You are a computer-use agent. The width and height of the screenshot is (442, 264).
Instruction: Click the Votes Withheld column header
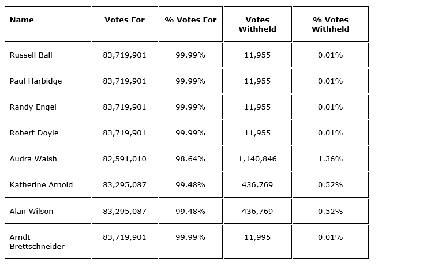[x=257, y=24]
